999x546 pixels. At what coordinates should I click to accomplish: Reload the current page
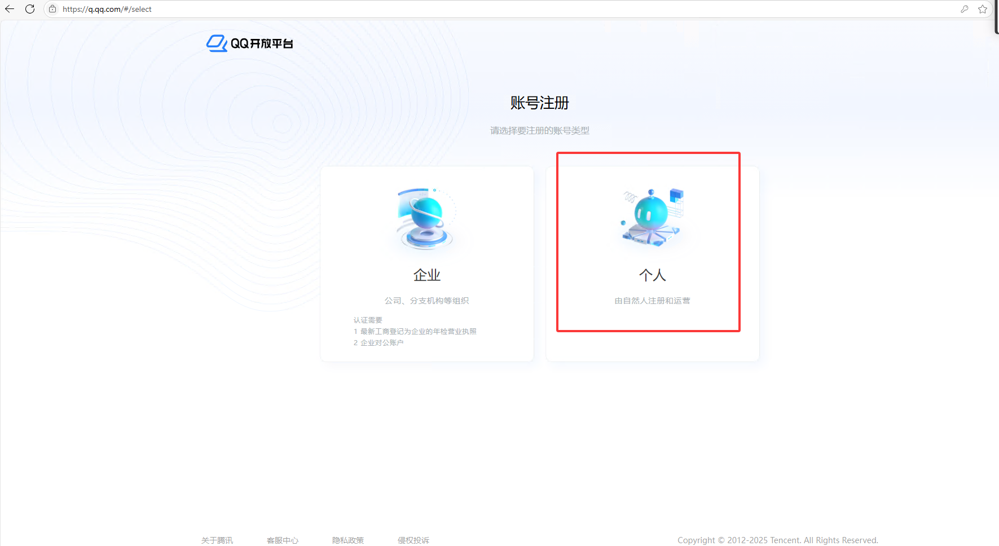(x=30, y=9)
